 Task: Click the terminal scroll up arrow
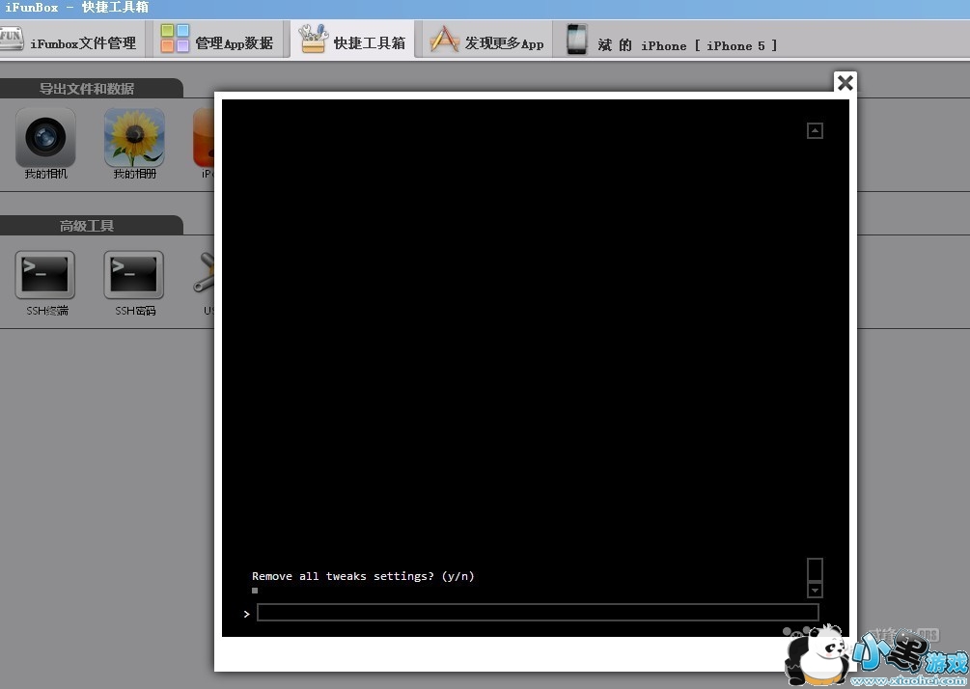click(x=815, y=130)
